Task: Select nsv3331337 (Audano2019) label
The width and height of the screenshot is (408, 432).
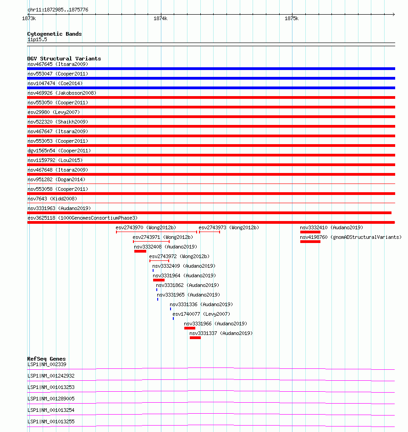Action: [x=221, y=333]
